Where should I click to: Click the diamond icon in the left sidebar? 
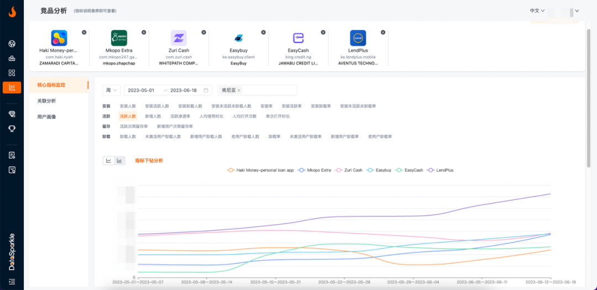pos(12,114)
